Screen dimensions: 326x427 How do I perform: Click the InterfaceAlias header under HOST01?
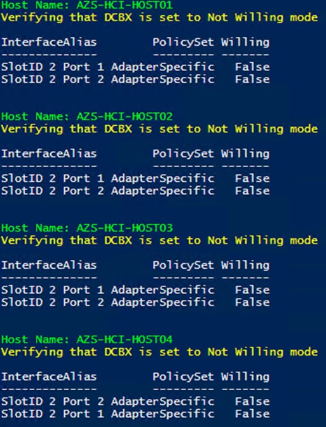click(x=49, y=42)
